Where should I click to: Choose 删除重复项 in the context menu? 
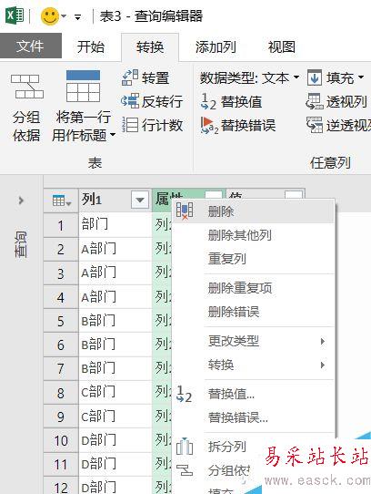click(x=254, y=288)
